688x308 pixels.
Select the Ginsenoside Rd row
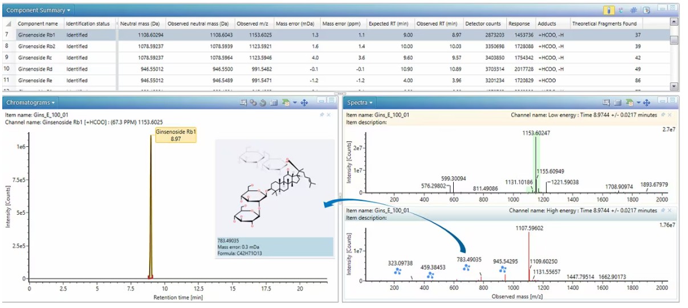pos(38,69)
